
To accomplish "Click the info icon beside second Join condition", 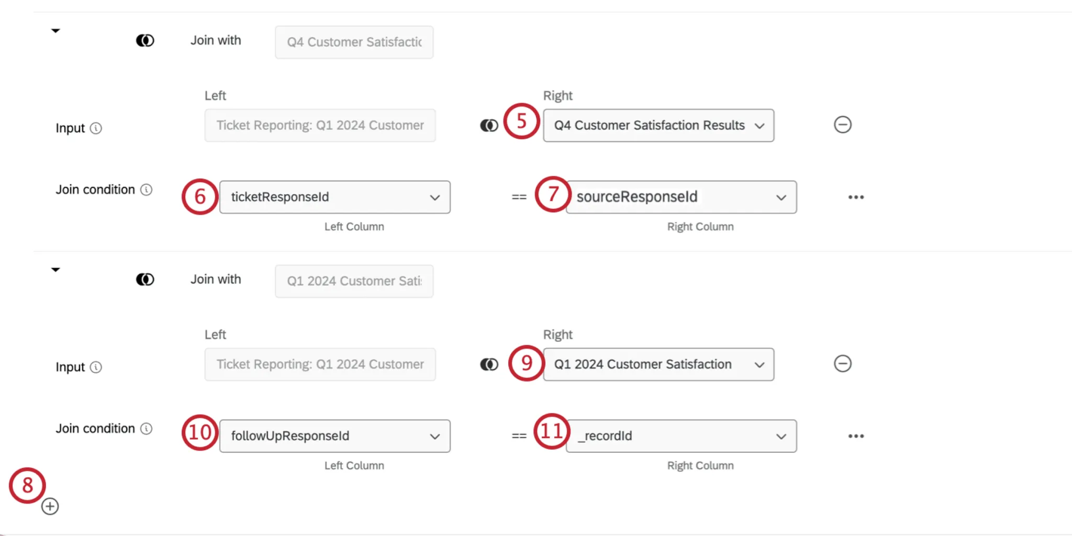I will click(146, 429).
